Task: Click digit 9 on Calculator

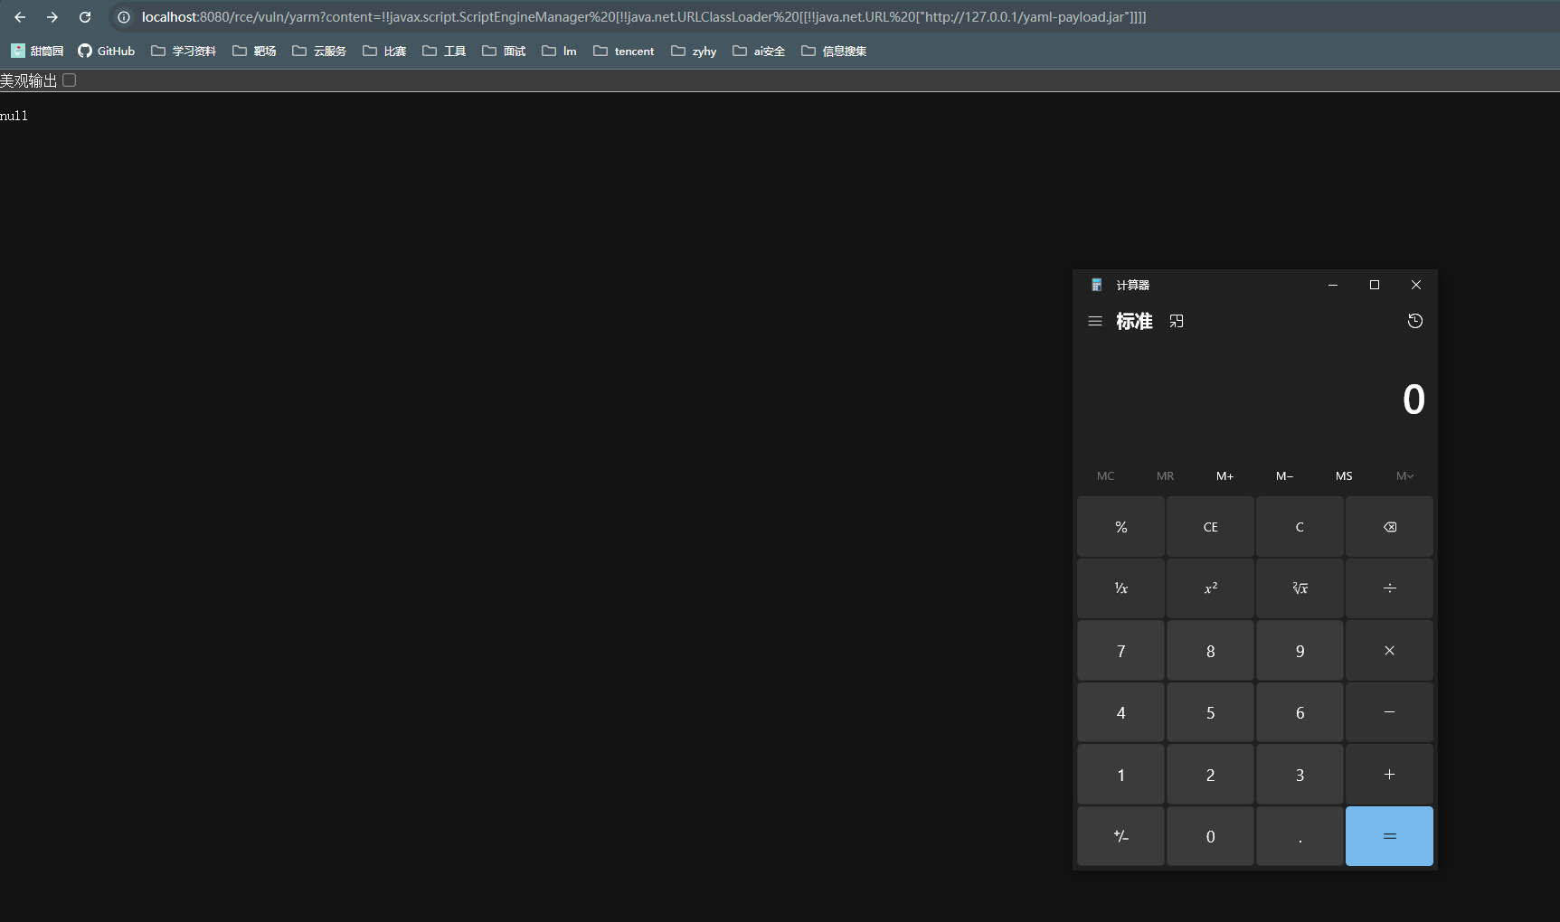Action: tap(1300, 651)
